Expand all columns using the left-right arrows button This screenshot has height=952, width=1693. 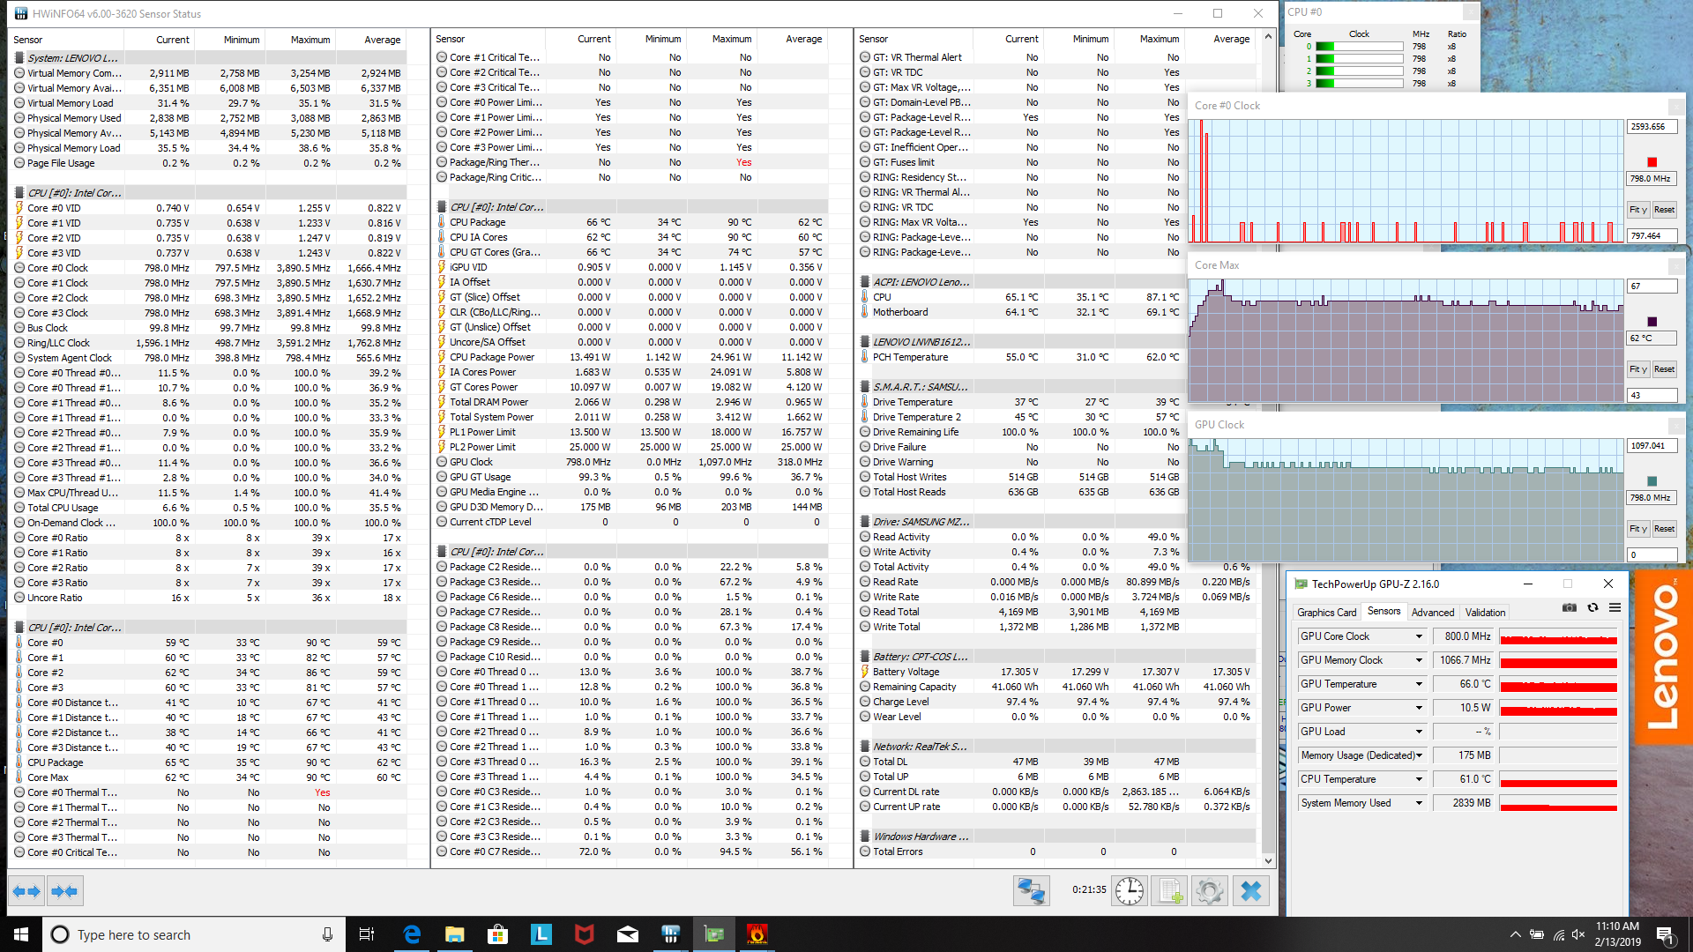pos(26,891)
